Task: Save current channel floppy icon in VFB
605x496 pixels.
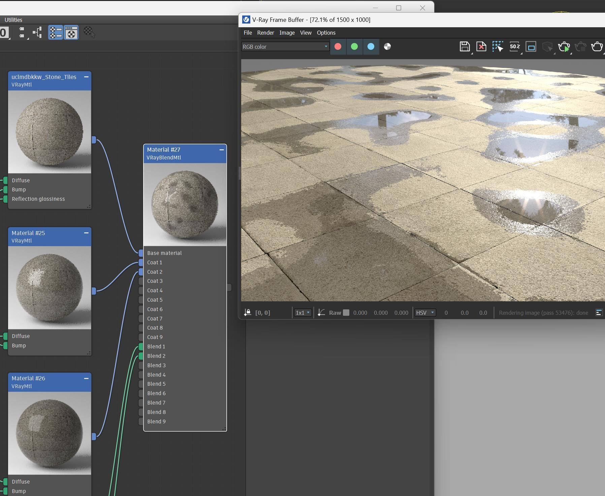Action: tap(465, 46)
